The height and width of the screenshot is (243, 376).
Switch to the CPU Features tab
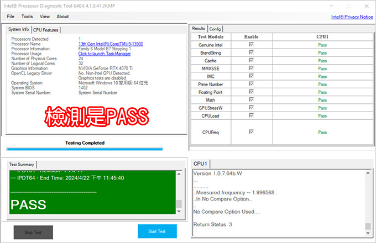[45, 30]
